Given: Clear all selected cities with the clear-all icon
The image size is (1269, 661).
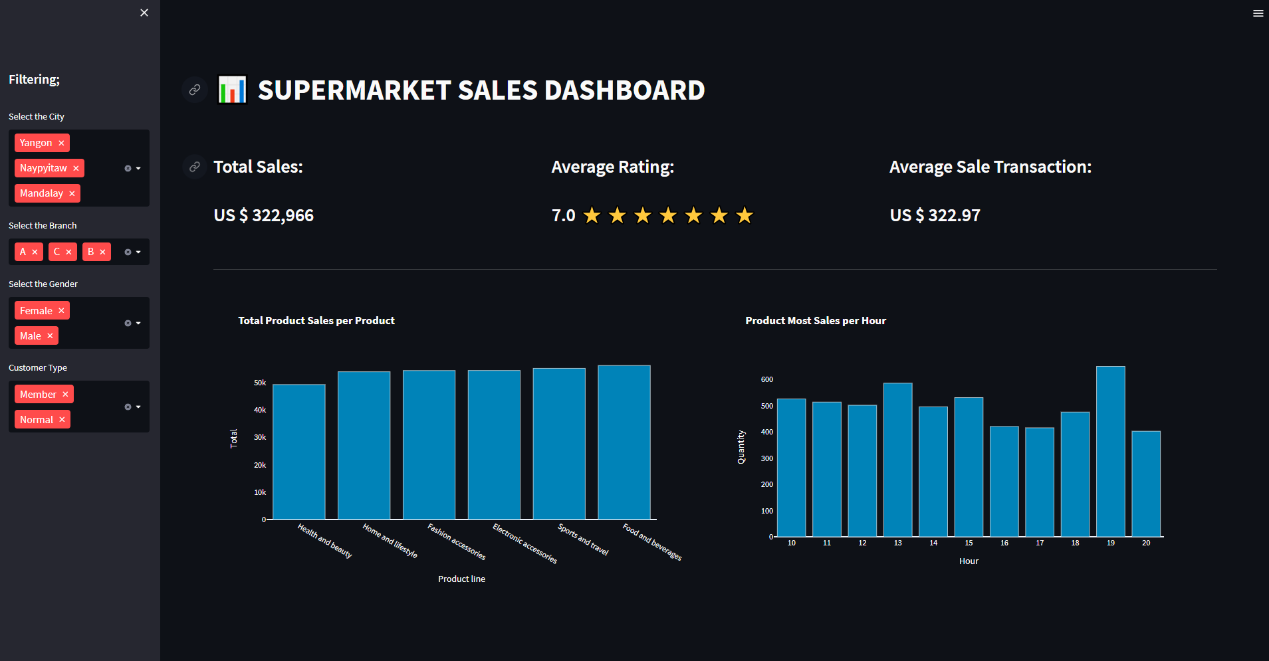Looking at the screenshot, I should [x=128, y=168].
